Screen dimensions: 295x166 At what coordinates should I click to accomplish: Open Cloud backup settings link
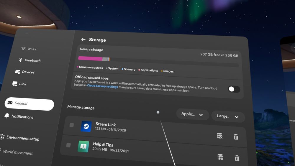point(103,86)
